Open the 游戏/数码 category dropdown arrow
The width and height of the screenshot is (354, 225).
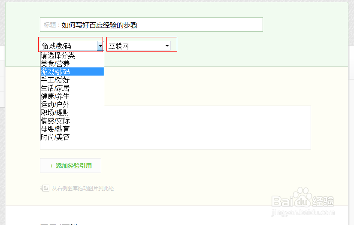click(100, 46)
